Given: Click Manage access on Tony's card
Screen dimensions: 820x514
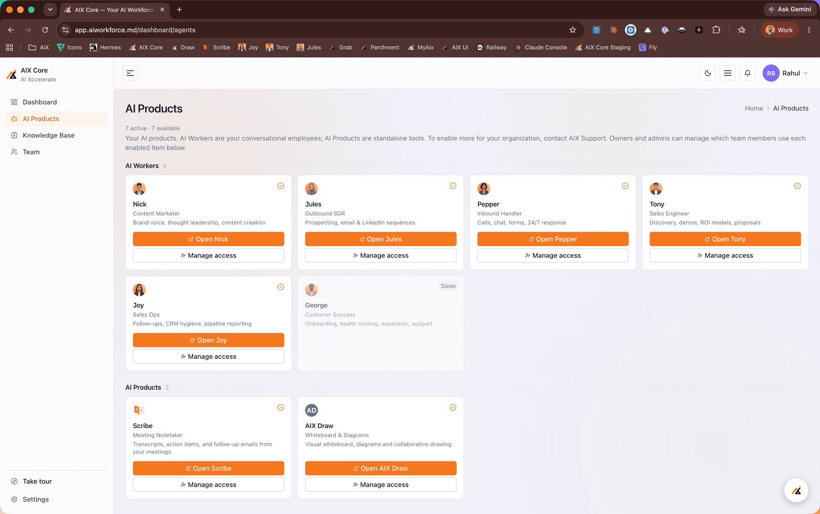Looking at the screenshot, I should point(725,256).
